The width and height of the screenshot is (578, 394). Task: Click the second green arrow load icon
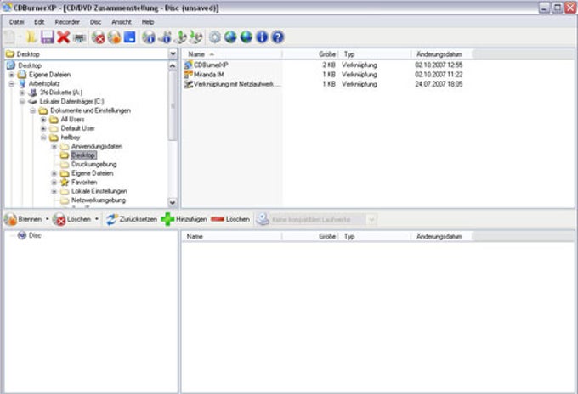pos(196,37)
